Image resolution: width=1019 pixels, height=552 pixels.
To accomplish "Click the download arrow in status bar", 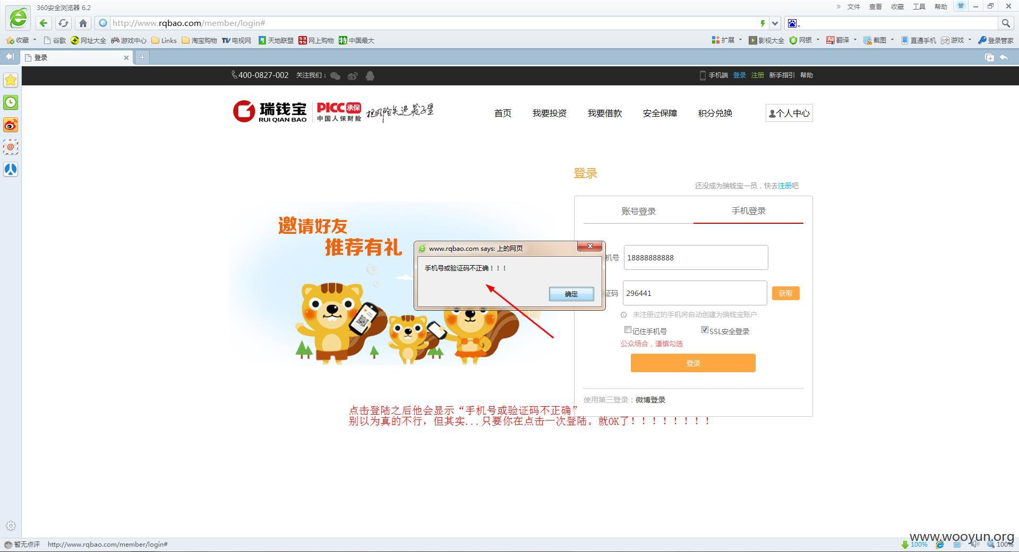I will click(x=905, y=545).
